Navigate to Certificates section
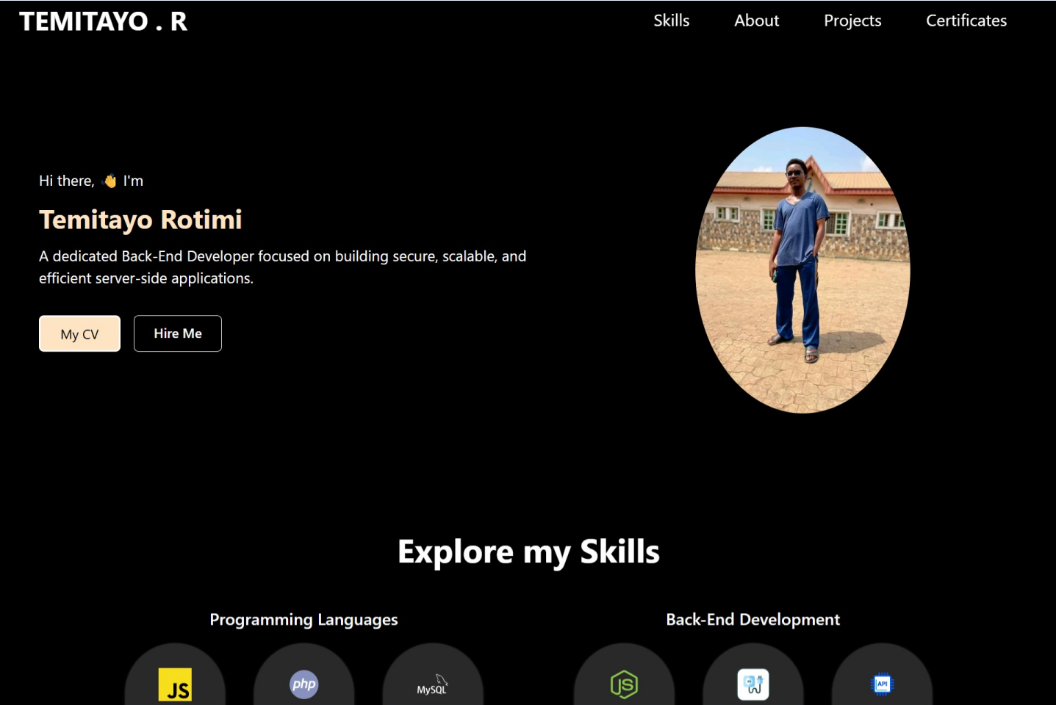 tap(966, 21)
